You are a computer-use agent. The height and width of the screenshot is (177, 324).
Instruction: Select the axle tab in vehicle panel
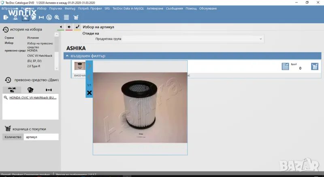(49, 90)
